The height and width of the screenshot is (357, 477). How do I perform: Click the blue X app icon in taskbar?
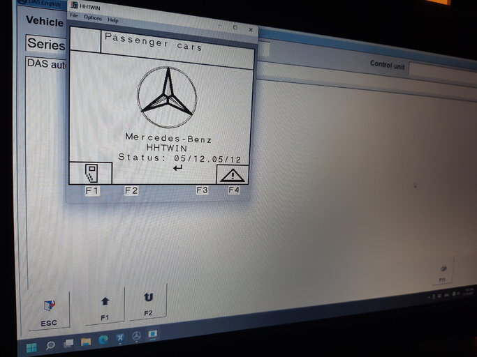click(x=120, y=338)
